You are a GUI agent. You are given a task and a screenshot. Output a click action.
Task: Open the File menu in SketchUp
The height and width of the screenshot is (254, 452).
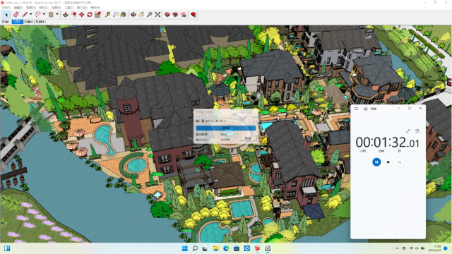click(6, 8)
